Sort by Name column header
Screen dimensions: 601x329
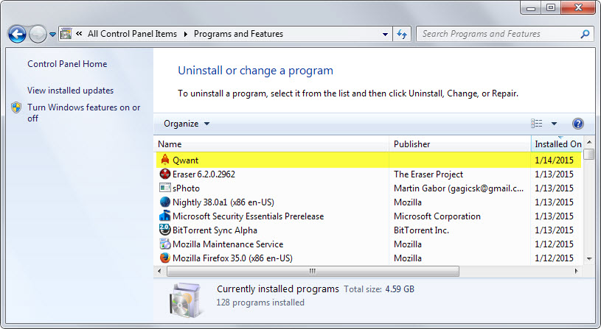click(271, 144)
